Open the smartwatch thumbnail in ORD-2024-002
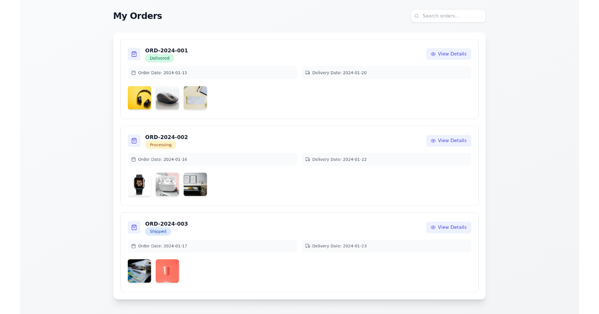Viewport: 599px width, 314px height. (139, 184)
